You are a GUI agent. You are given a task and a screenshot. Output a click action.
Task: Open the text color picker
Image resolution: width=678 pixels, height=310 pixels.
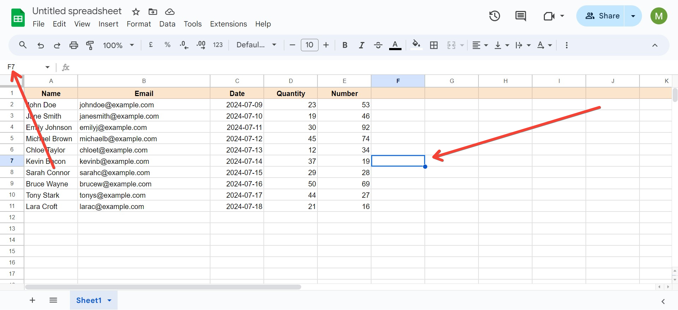point(395,45)
